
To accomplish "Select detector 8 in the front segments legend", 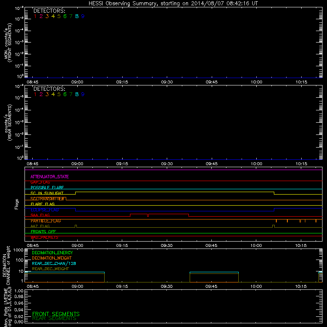I will click(77, 16).
